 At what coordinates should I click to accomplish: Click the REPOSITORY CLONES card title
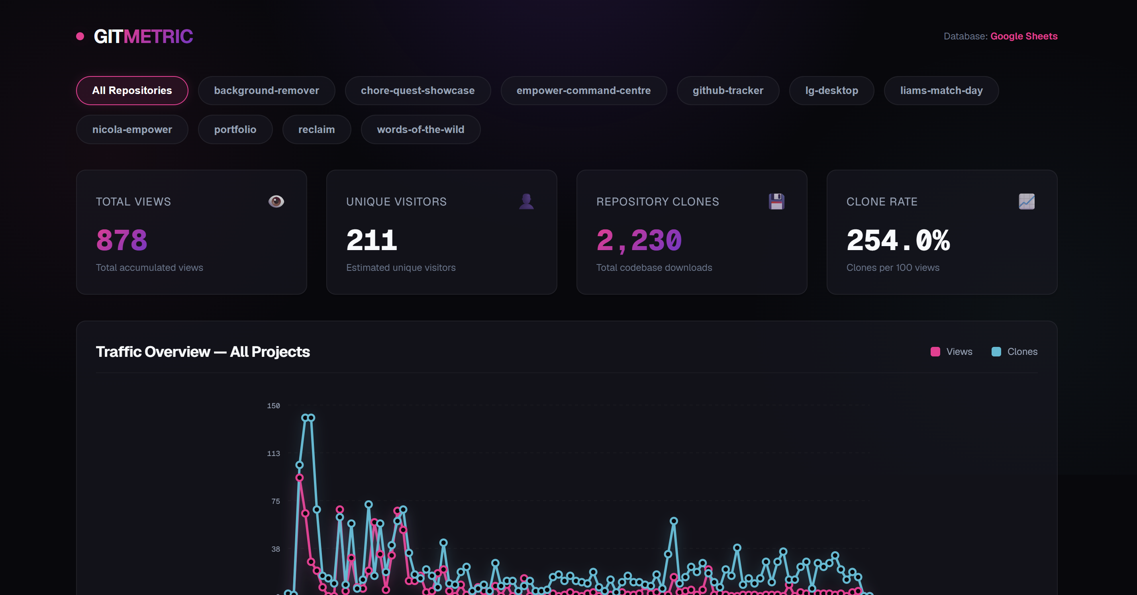coord(658,202)
